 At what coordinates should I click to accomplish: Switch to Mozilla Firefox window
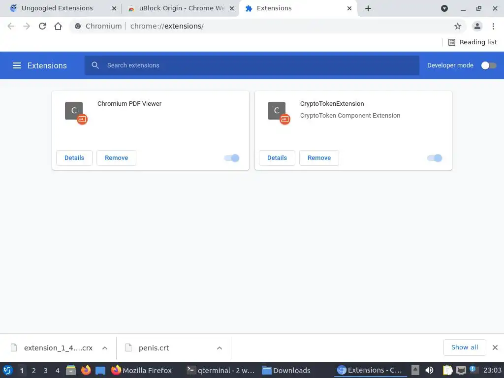(x=141, y=370)
